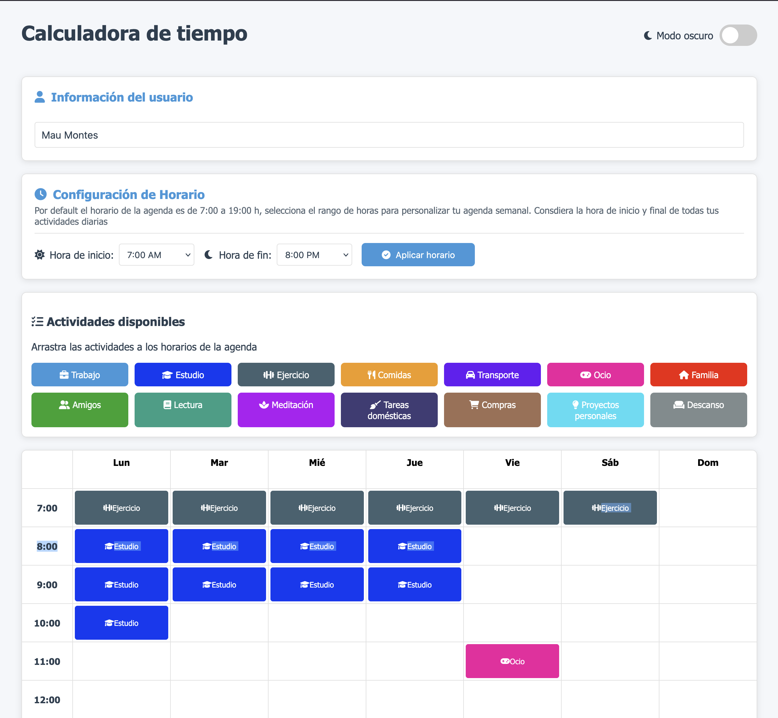Click the clock icon by Configuración de Horario
The image size is (778, 718).
point(41,194)
